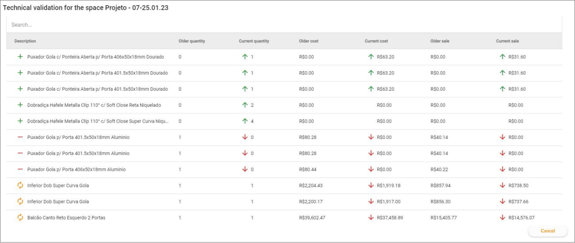This screenshot has height=243, width=575.
Task: Click red down arrow next to R$37,458.89
Action: (371, 218)
